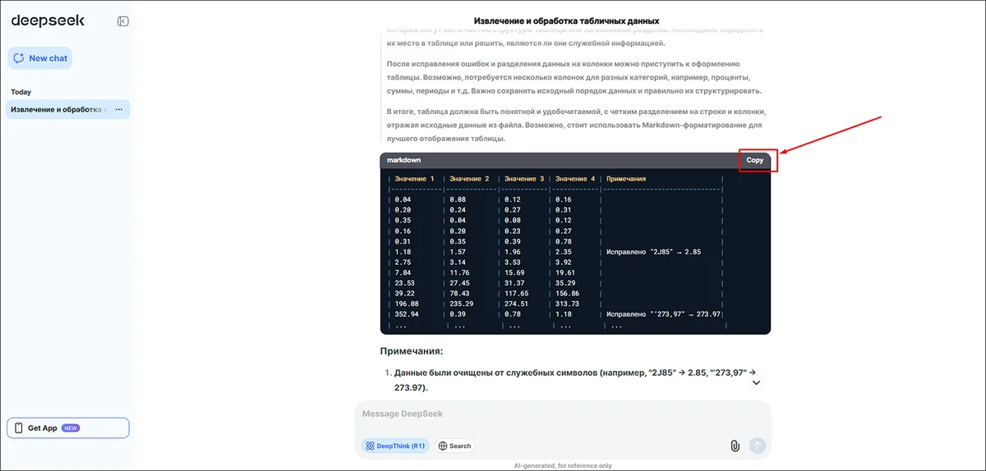The height and width of the screenshot is (471, 986).
Task: Click the 'Значение 2' column header
Action: 470,179
